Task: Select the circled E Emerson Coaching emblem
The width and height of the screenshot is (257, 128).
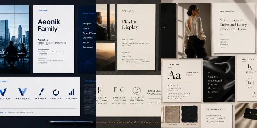Action: point(137,91)
